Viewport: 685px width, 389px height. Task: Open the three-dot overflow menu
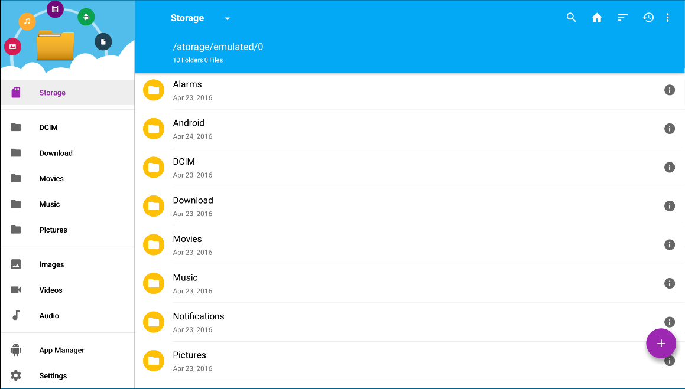[x=668, y=18]
